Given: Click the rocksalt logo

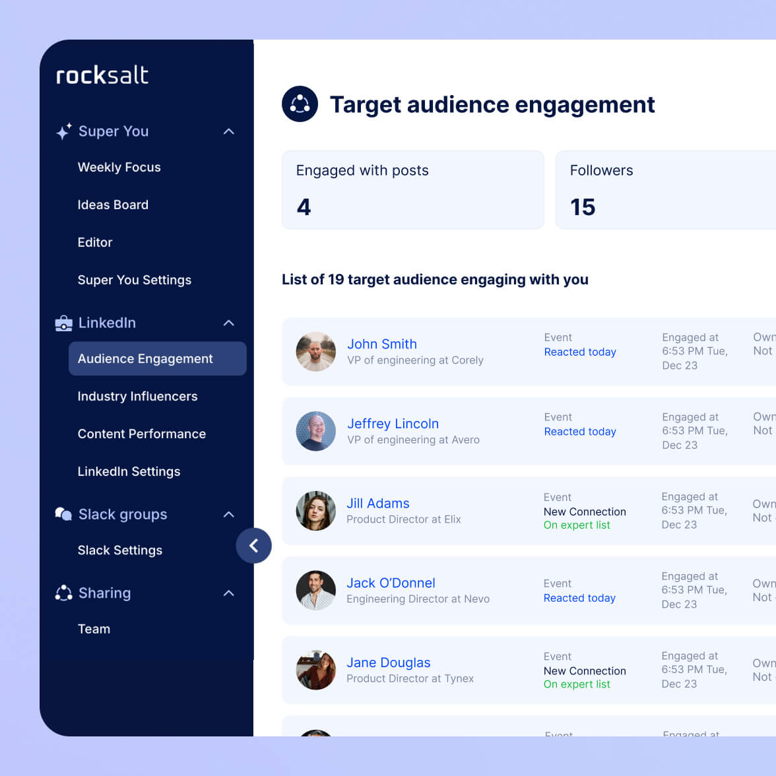Looking at the screenshot, I should [x=102, y=75].
